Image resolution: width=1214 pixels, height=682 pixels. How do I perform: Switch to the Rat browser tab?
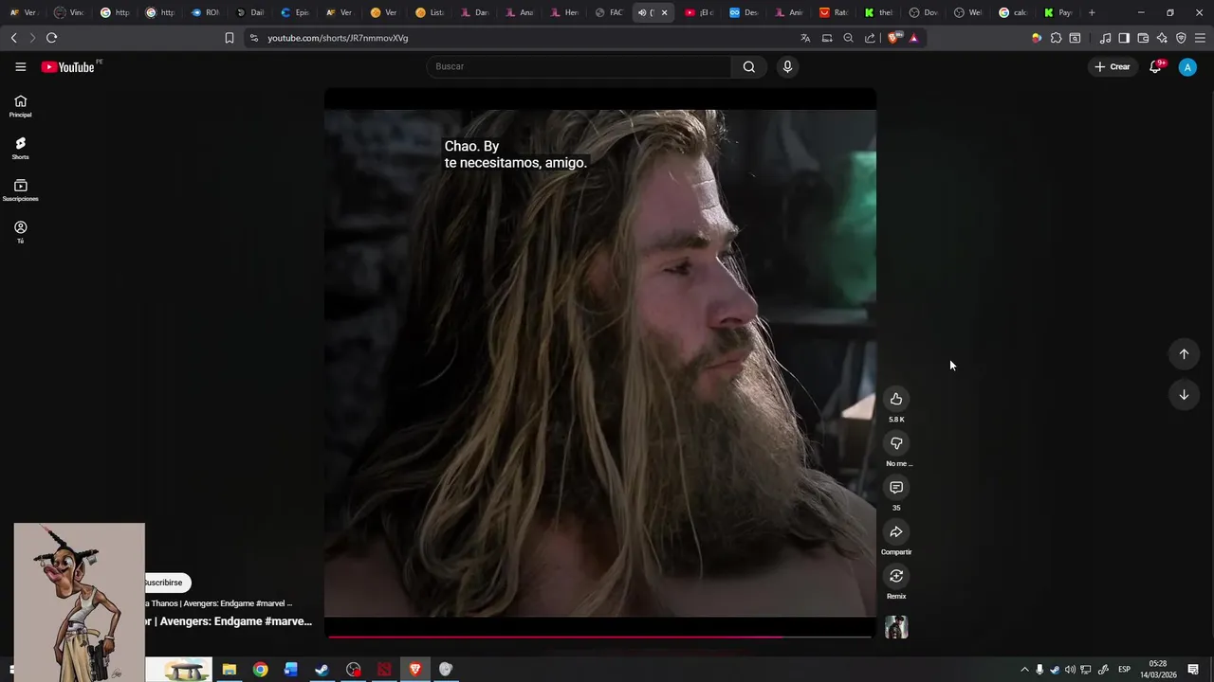[x=836, y=12]
